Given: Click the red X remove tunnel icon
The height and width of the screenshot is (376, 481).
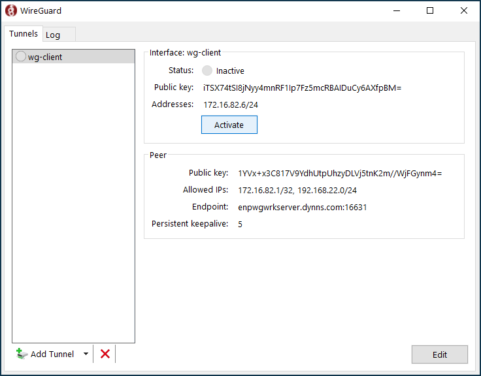Looking at the screenshot, I should [105, 354].
